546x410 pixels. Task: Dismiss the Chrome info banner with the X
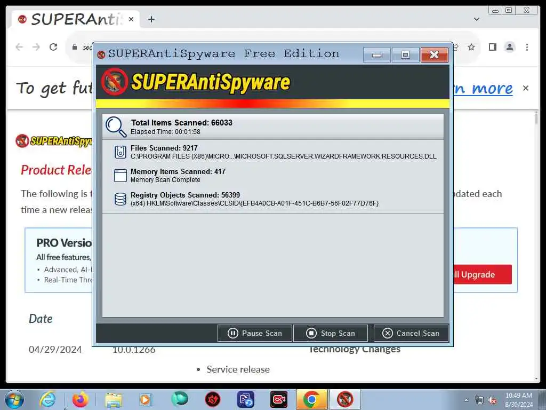[x=525, y=88]
